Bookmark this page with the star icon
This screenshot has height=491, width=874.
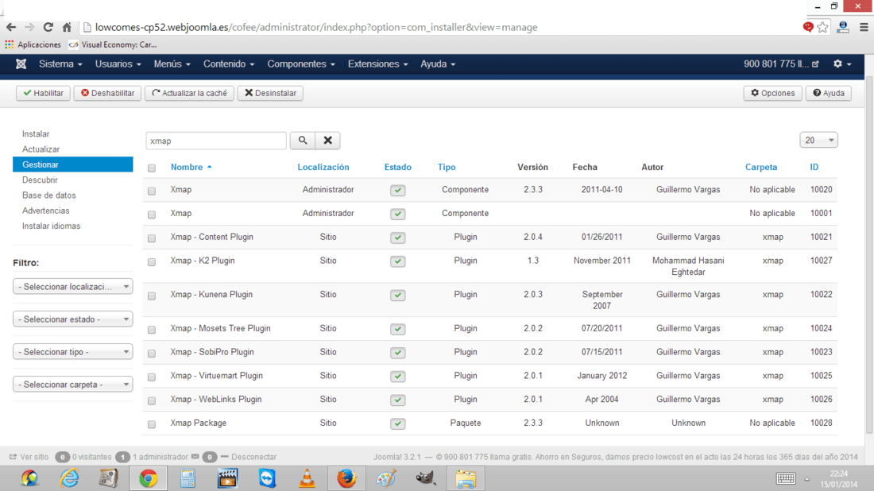click(822, 27)
